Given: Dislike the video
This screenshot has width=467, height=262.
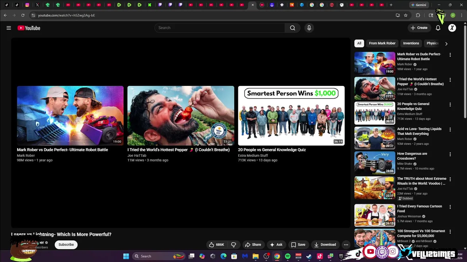Looking at the screenshot, I should coord(234,245).
